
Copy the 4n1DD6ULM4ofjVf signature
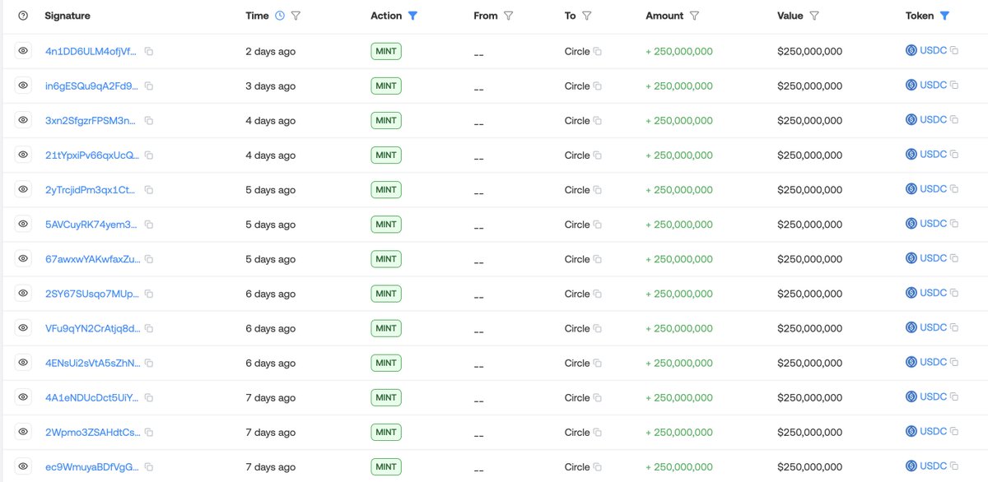tap(149, 51)
